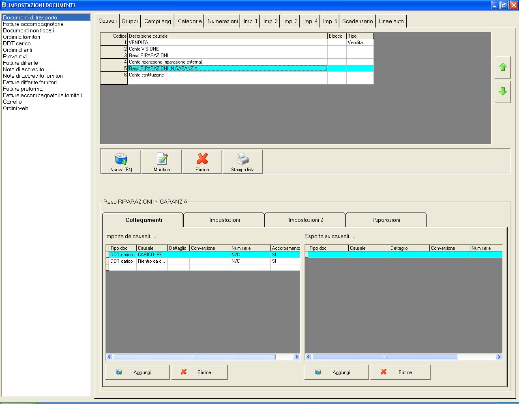The width and height of the screenshot is (519, 404).
Task: Select the VENDITA causale row
Action: tap(237, 43)
